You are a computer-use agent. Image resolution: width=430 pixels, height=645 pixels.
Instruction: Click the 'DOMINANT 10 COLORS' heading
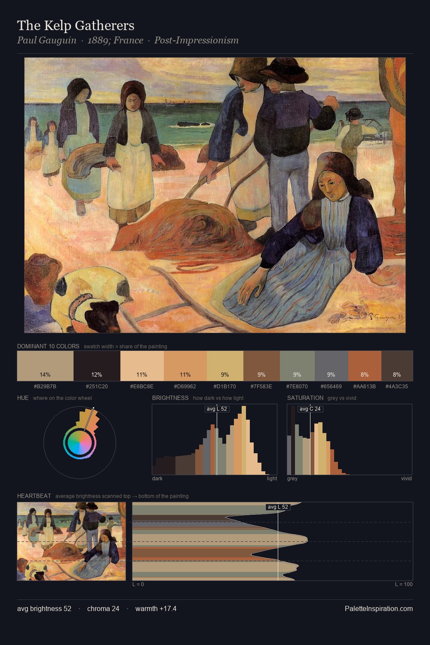pyautogui.click(x=48, y=346)
